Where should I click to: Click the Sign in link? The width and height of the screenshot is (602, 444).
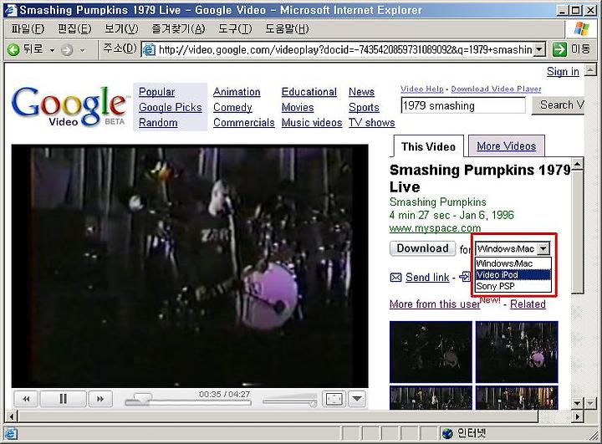coord(563,71)
